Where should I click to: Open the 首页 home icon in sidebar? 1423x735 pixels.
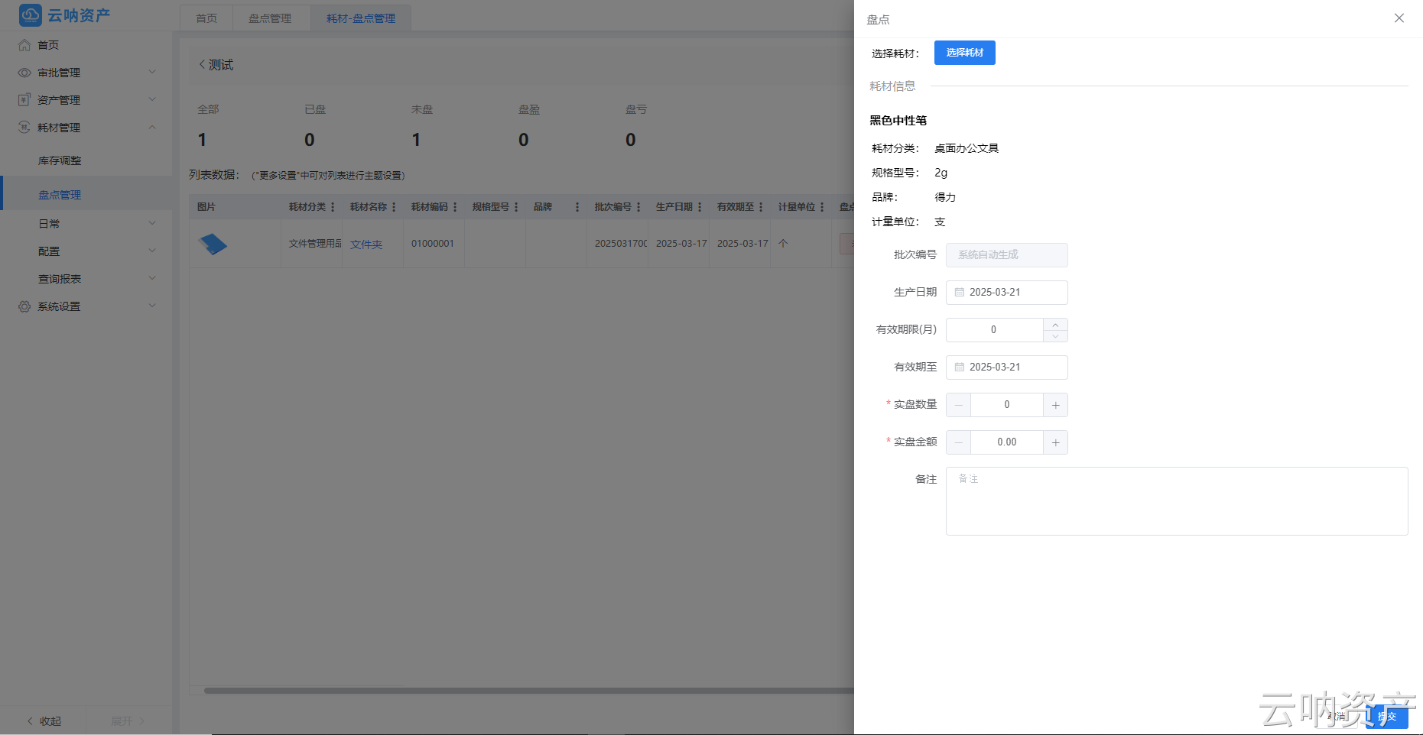(24, 44)
